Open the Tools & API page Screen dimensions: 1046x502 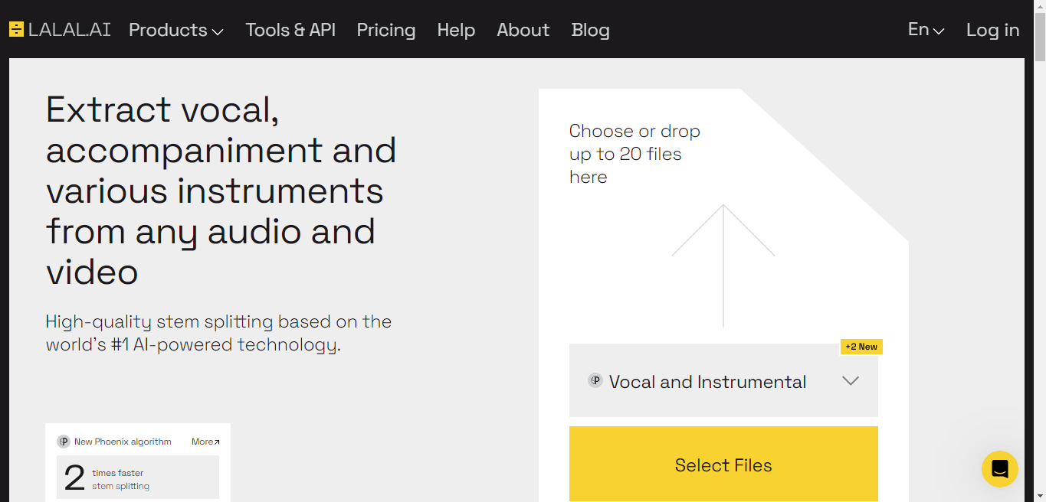[x=290, y=30]
